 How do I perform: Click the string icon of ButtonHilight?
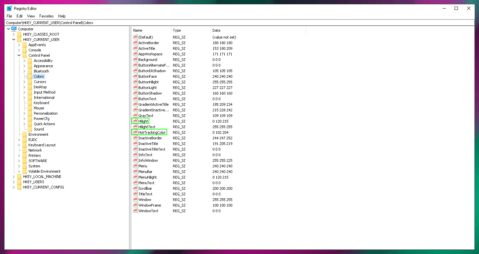click(135, 82)
